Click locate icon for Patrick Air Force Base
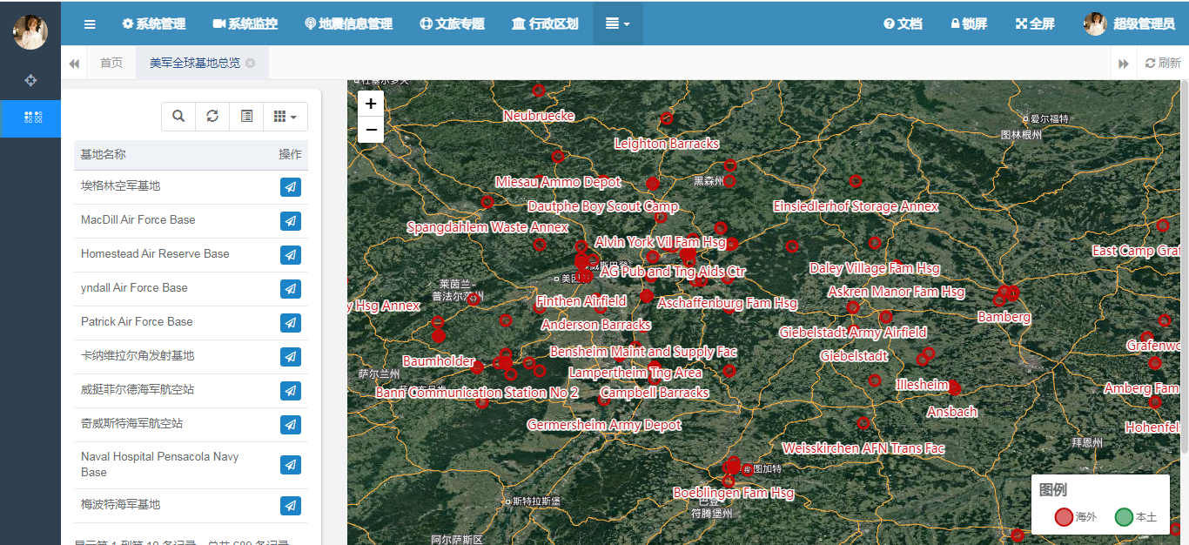The height and width of the screenshot is (545, 1189). [291, 323]
